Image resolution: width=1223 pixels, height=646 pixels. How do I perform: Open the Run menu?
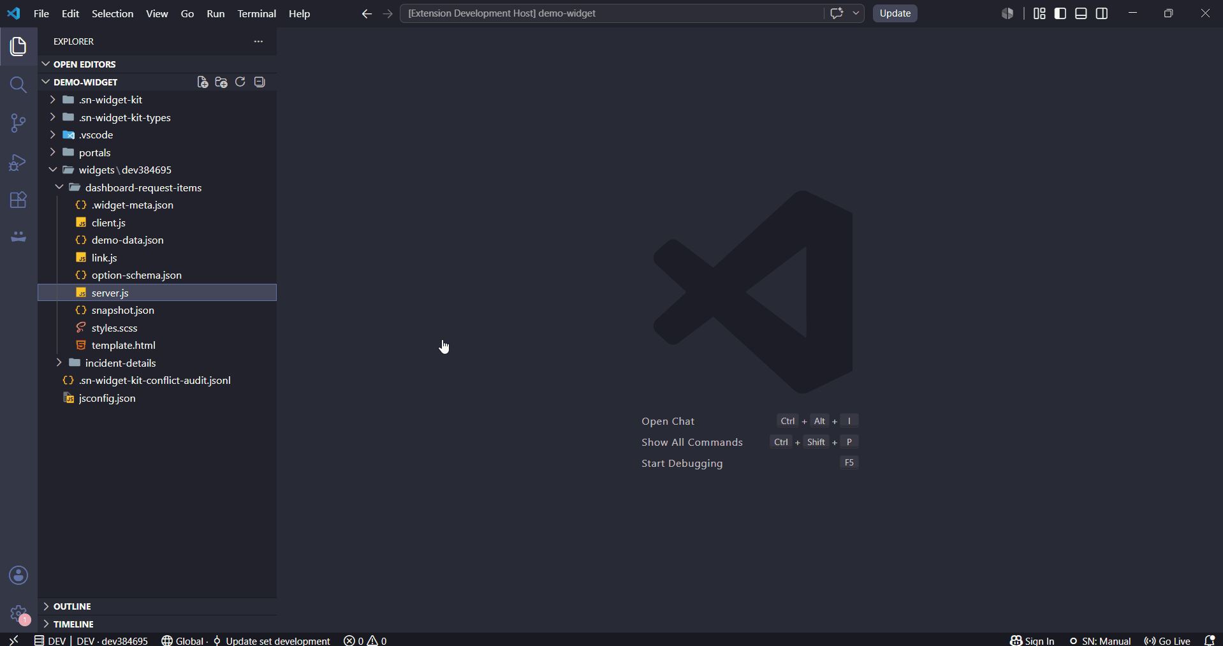[216, 13]
